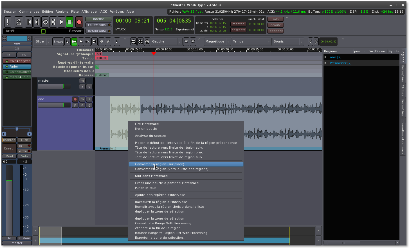The height and width of the screenshot is (248, 409).
Task: Click the zoom out minus icon
Action: click(x=134, y=42)
